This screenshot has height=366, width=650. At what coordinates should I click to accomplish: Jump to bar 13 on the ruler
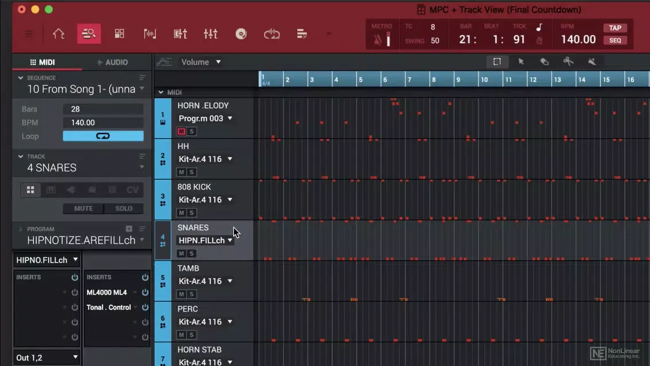[557, 79]
